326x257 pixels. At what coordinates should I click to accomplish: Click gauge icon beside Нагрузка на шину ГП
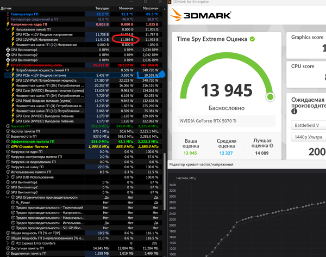pyautogui.click(x=8, y=167)
